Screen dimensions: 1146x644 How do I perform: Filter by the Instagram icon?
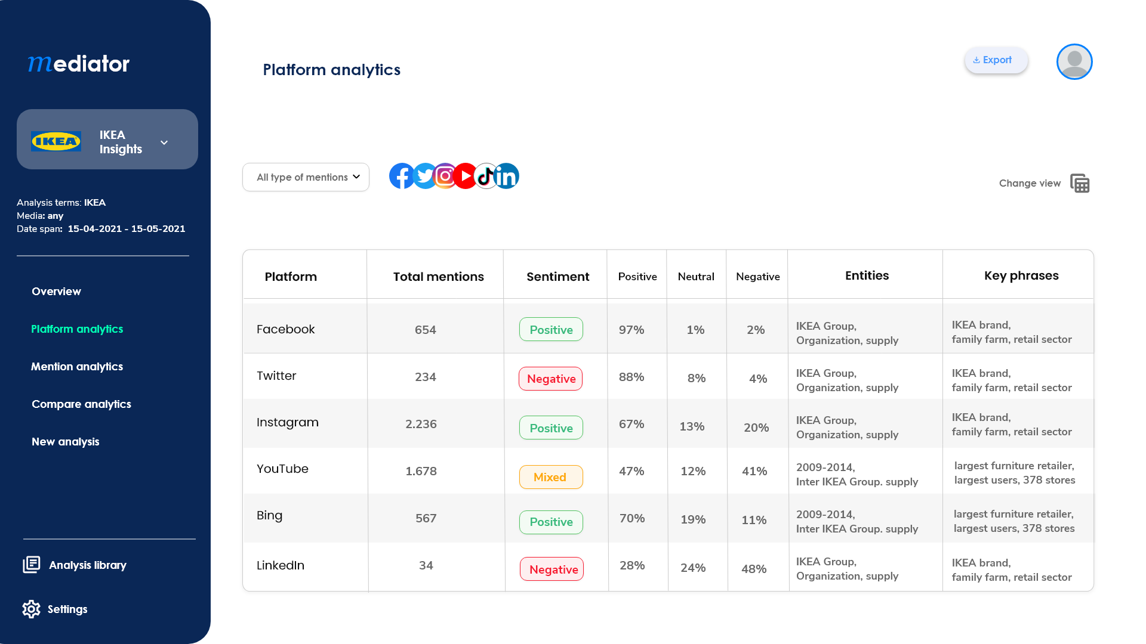(x=445, y=177)
